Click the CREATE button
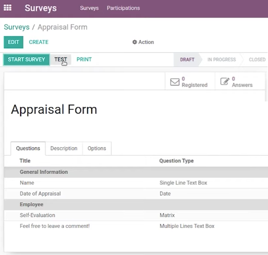Image resolution: width=268 pixels, height=255 pixels. click(39, 42)
